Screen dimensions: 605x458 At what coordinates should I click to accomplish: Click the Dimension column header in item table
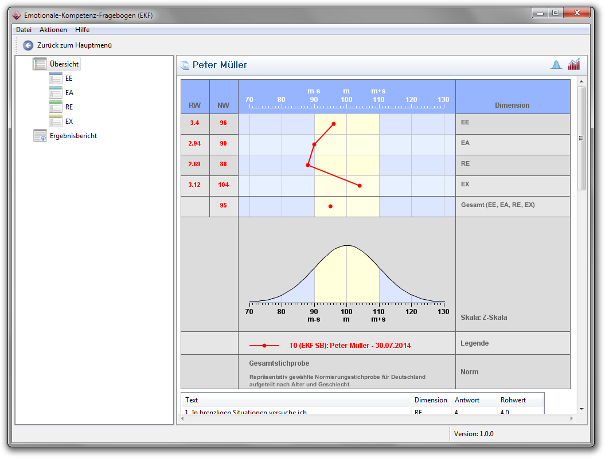(431, 400)
